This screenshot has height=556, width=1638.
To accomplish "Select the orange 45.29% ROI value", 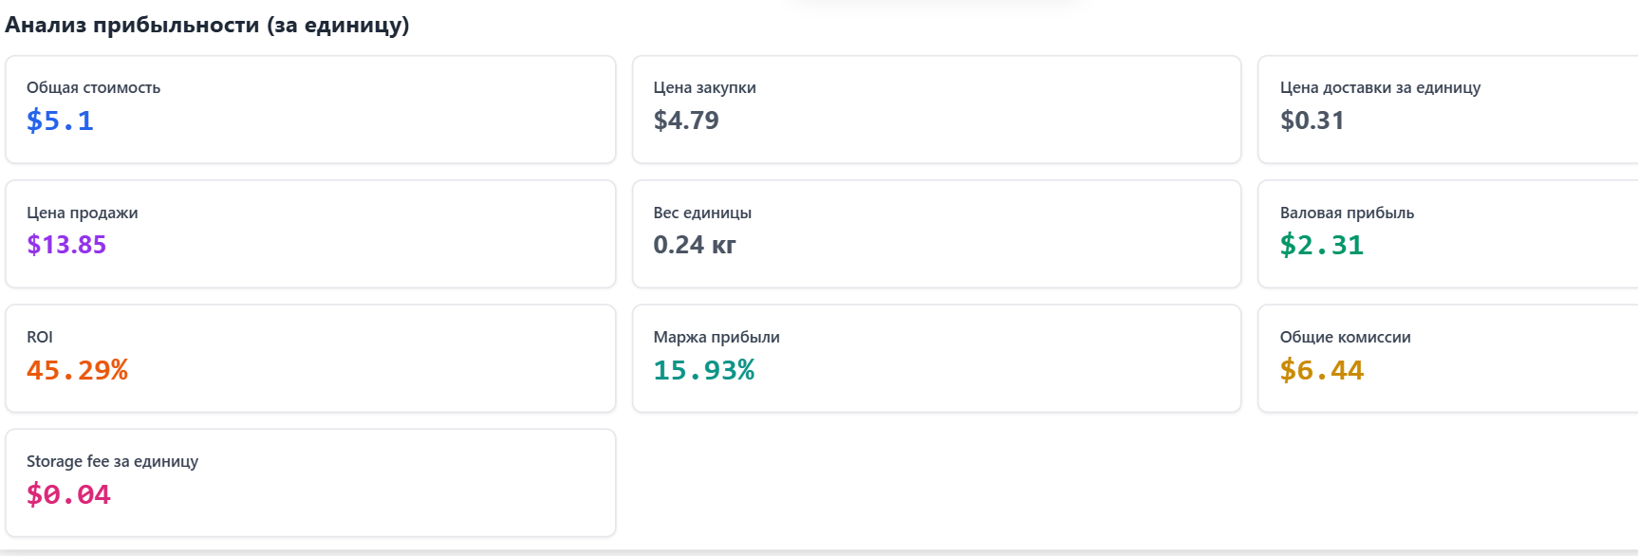I will tap(77, 370).
